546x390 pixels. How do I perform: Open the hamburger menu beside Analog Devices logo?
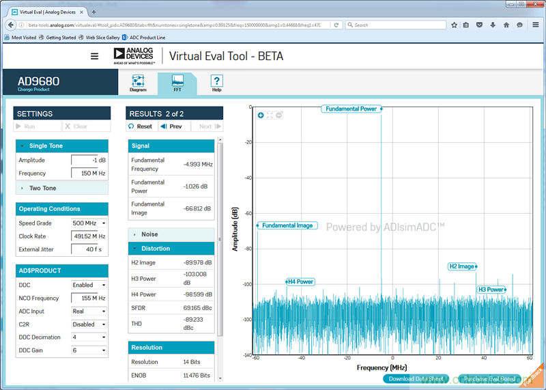94,56
